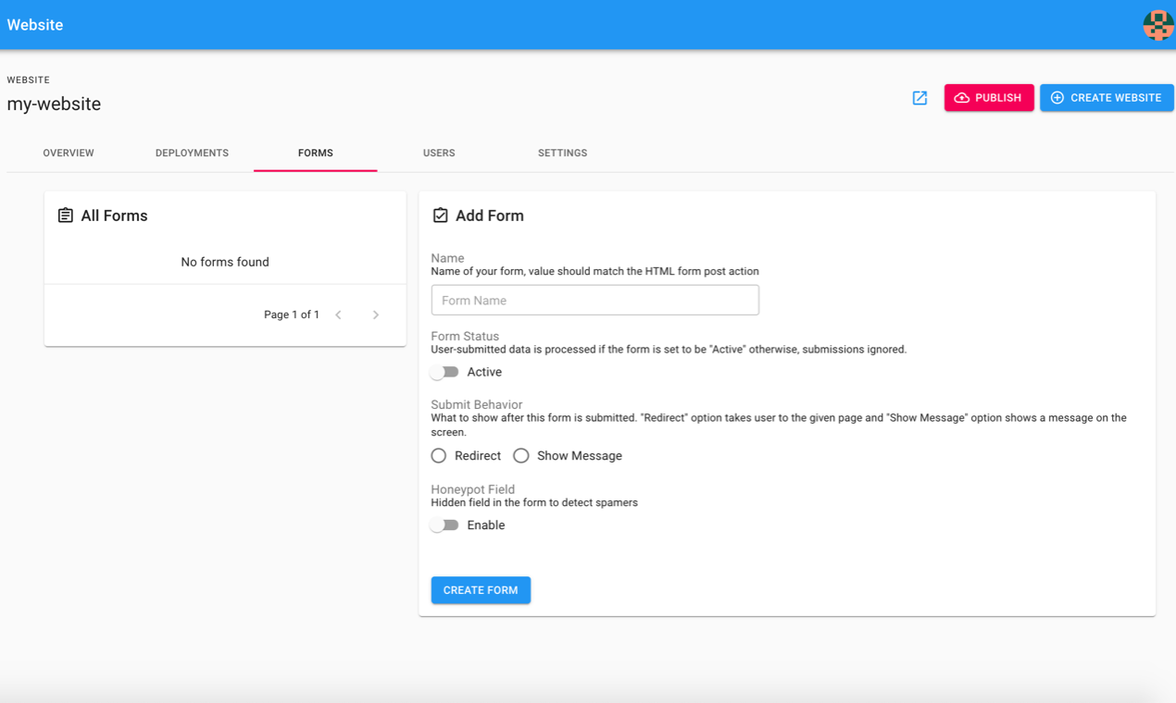Select the Forms tab
Viewport: 1176px width, 703px height.
(x=316, y=153)
